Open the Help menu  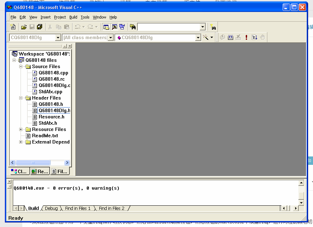click(113, 17)
